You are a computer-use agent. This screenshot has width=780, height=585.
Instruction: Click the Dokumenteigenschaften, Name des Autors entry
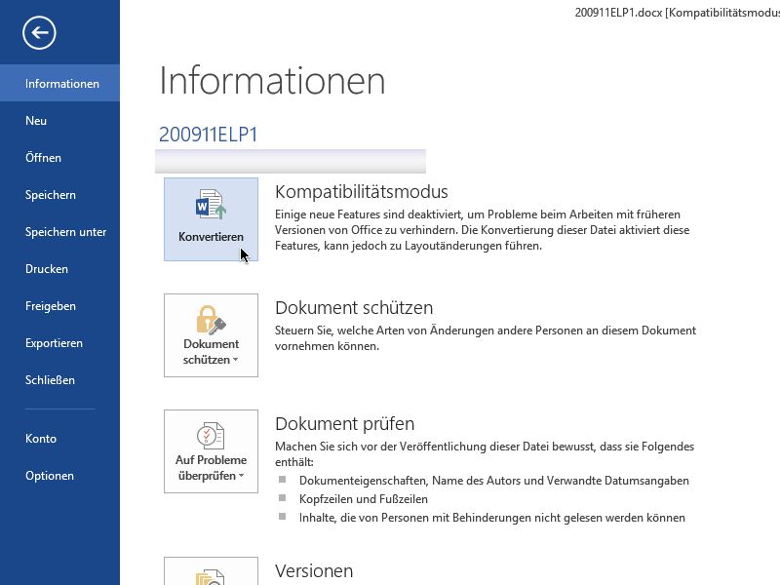(x=494, y=481)
